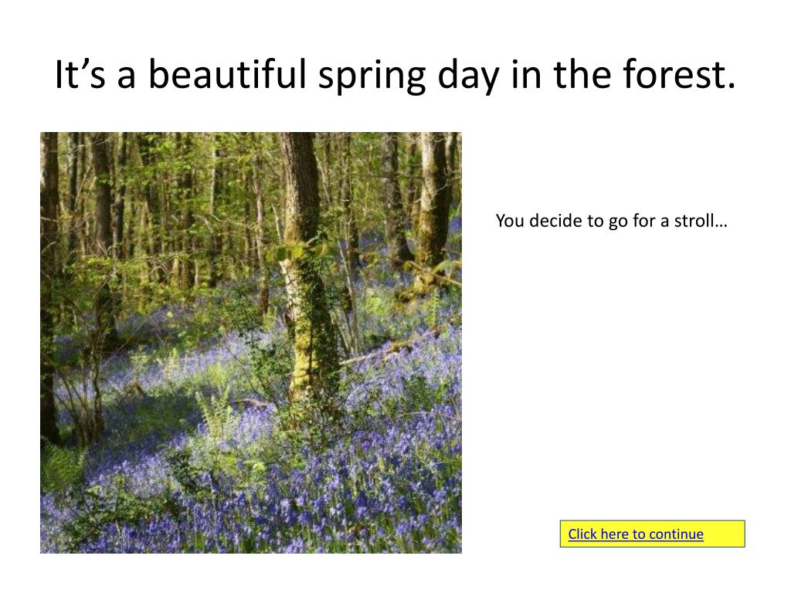
Task: Select the 'You decide to go for a stroll' text
Action: 612,221
